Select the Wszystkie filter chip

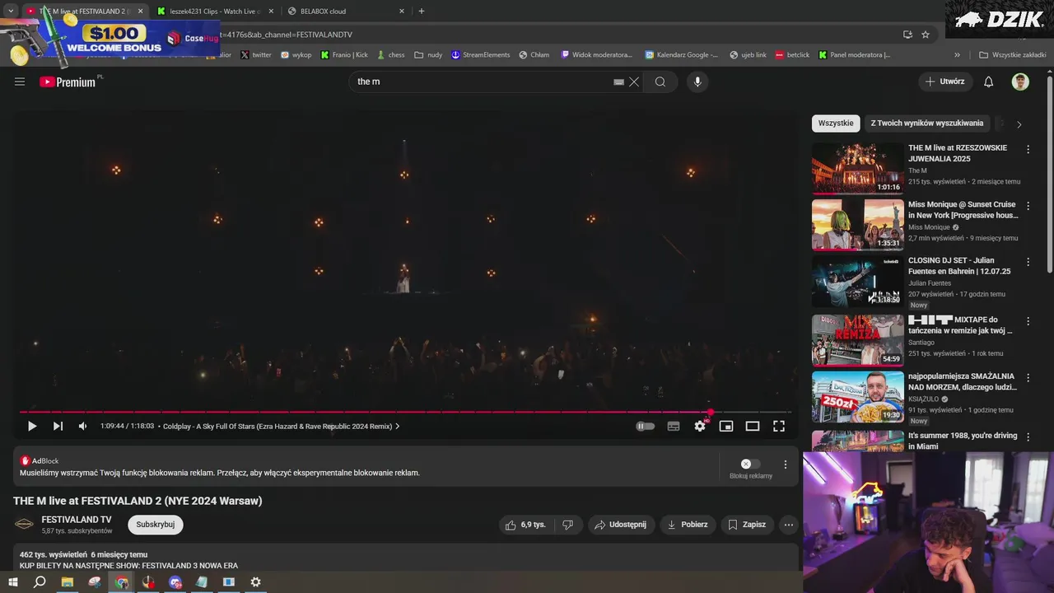point(836,124)
